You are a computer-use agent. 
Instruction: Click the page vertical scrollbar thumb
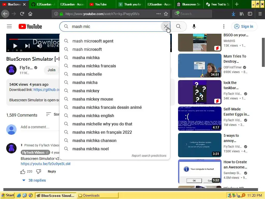click(x=263, y=52)
